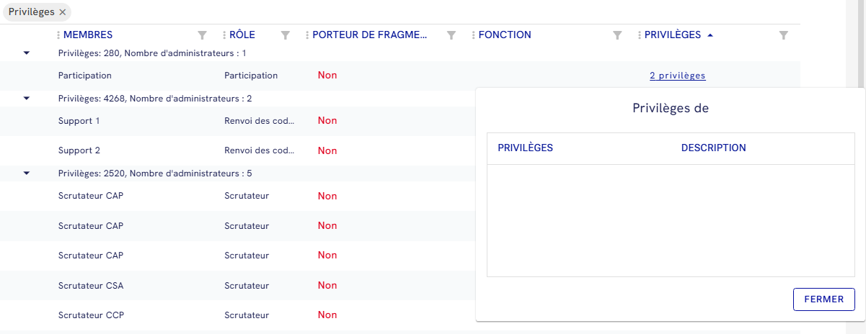Click the Rôle column drag handle
This screenshot has width=866, height=334.
click(x=225, y=35)
